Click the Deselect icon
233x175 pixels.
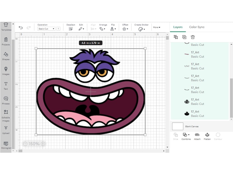pos(71,29)
